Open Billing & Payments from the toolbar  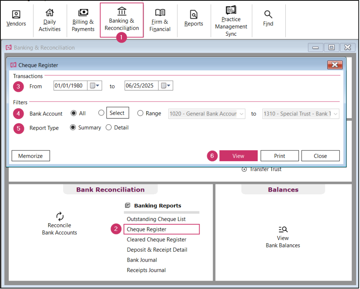coord(83,20)
